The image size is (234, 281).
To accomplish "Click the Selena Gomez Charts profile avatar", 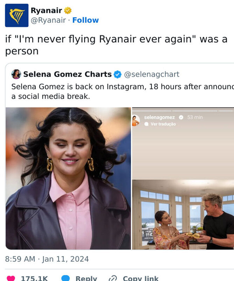I will click(x=16, y=74).
